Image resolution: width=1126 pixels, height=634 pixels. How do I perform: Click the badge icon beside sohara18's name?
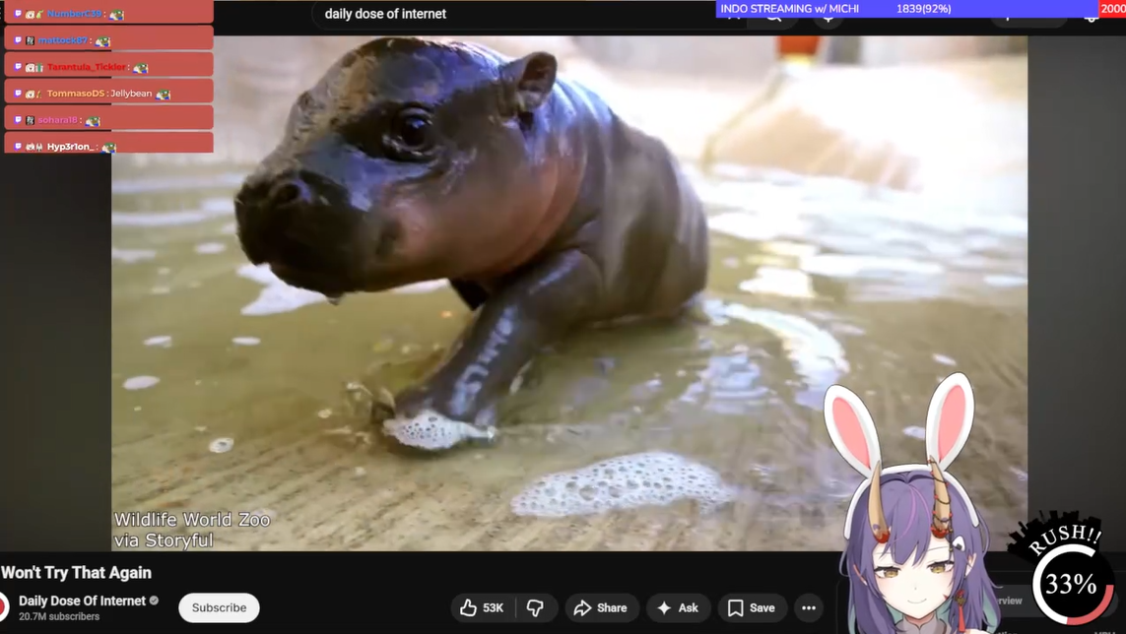(x=31, y=121)
